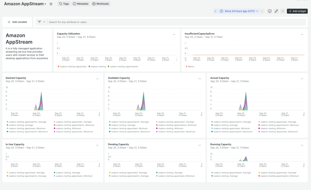
Task: Open Running Capacity widget options menu
Action: coord(302,145)
